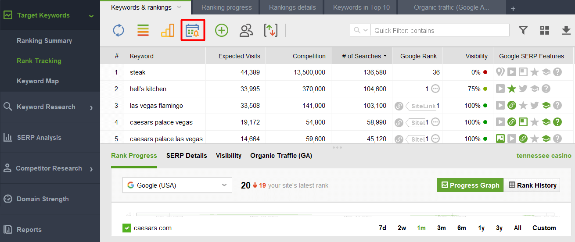This screenshot has width=575, height=242.
Task: Select the SERP Details sub-tab
Action: (187, 156)
